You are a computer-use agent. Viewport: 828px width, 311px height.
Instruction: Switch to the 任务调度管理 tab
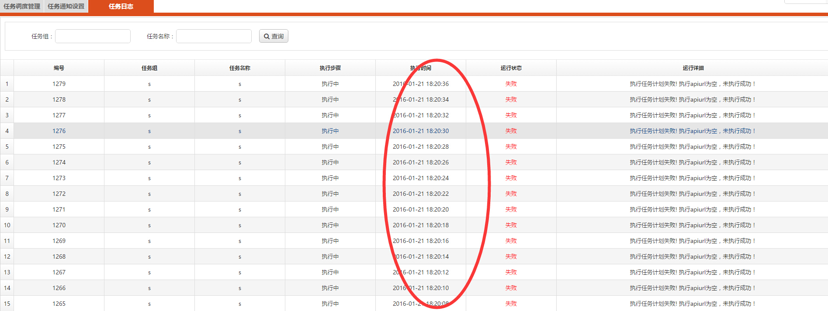tap(22, 6)
